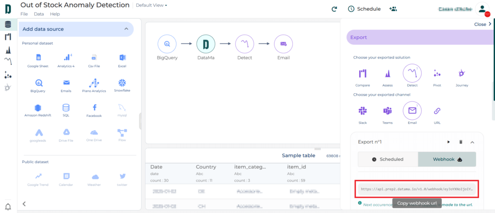Click the Detect node in the flow

click(x=244, y=44)
